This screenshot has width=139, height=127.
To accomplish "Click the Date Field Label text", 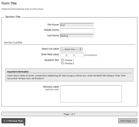I will click(x=50, y=54).
